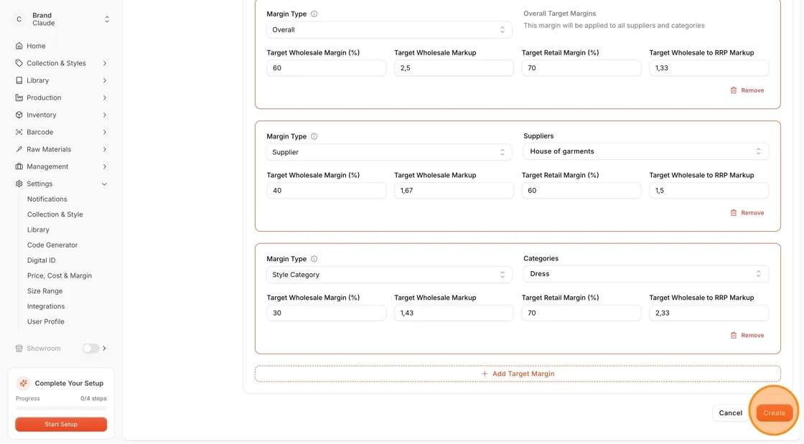Open Collection & Style settings
This screenshot has height=444, width=804.
click(55, 214)
